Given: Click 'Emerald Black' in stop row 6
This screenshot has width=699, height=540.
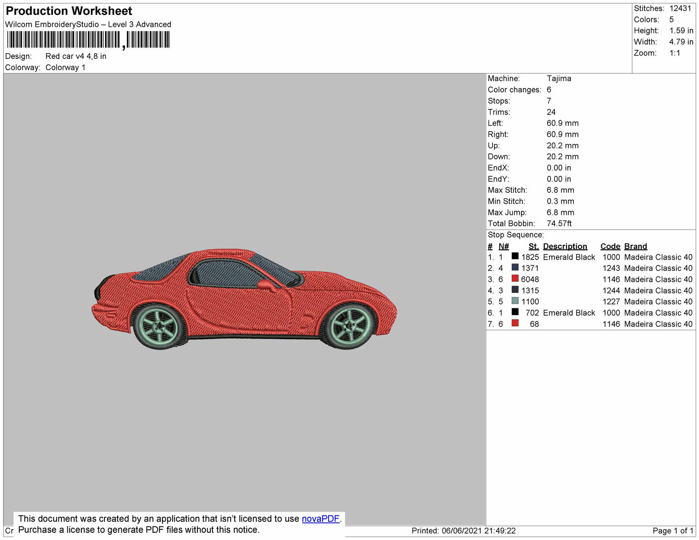Looking at the screenshot, I should coord(569,313).
